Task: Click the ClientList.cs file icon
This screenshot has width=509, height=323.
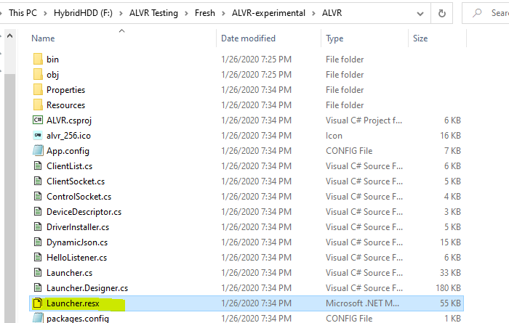Action: click(38, 166)
